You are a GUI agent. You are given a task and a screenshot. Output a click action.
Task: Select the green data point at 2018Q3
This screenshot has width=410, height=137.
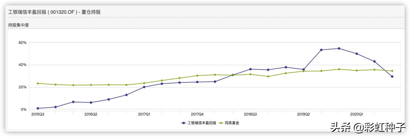[x=250, y=74]
